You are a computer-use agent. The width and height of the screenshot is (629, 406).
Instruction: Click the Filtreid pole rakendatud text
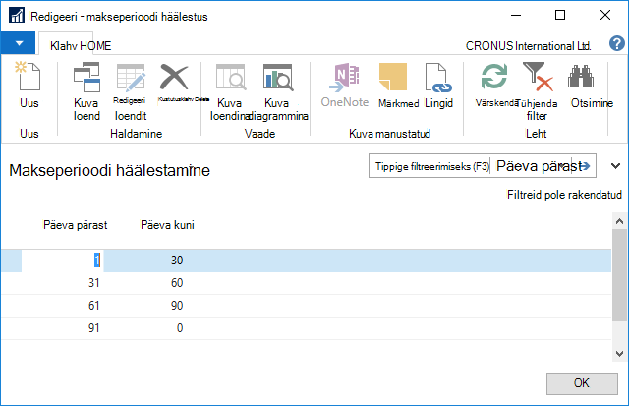(x=564, y=195)
